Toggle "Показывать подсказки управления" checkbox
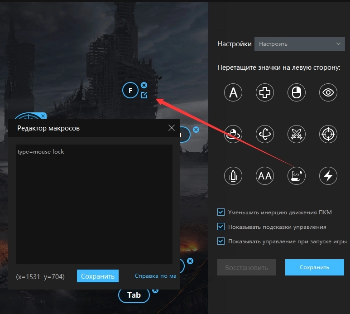The image size is (350, 314). pyautogui.click(x=221, y=227)
